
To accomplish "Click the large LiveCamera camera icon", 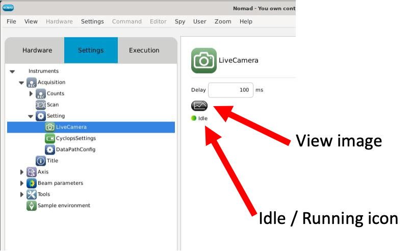I will 204,61.
